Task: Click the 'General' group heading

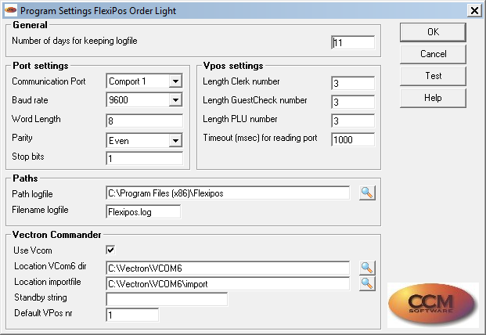Action: (x=30, y=25)
